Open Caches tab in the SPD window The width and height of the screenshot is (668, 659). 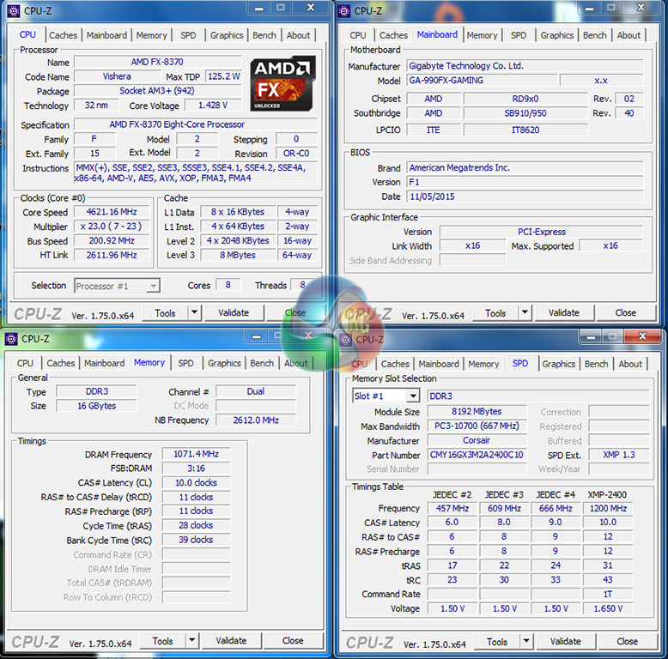[x=395, y=364]
